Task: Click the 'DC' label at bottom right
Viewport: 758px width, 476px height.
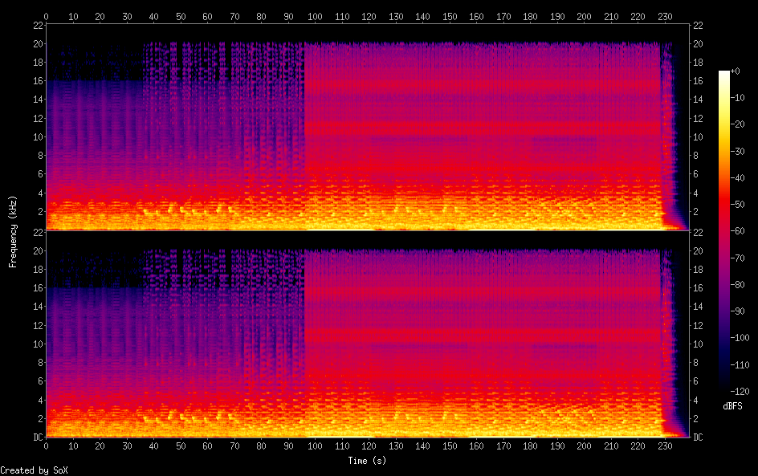Action: 698,437
